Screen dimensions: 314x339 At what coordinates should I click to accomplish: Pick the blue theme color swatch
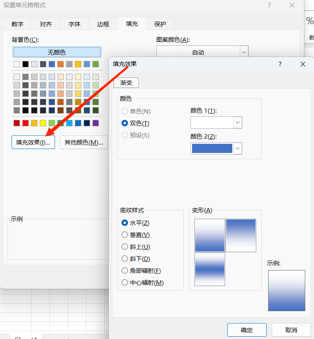(52, 64)
